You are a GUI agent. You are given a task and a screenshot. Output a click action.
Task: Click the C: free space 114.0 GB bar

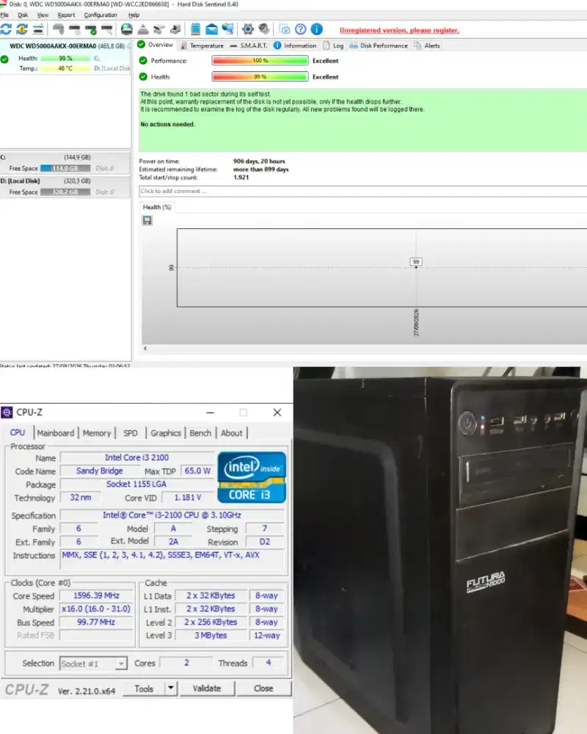coord(65,168)
